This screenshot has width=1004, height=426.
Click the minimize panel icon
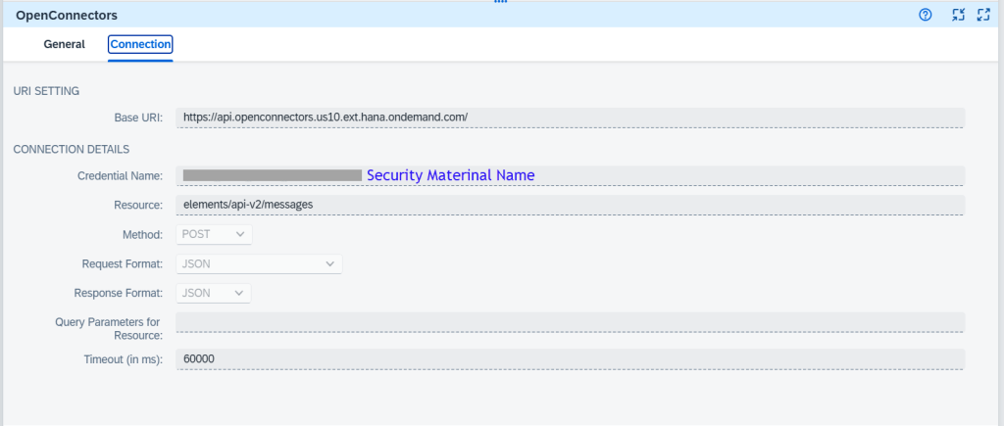(960, 15)
